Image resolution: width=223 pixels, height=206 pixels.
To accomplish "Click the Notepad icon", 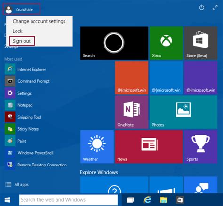I will click(10, 105).
